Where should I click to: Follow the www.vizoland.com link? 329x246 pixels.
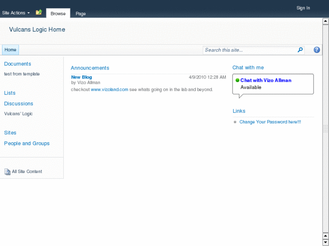[110, 90]
